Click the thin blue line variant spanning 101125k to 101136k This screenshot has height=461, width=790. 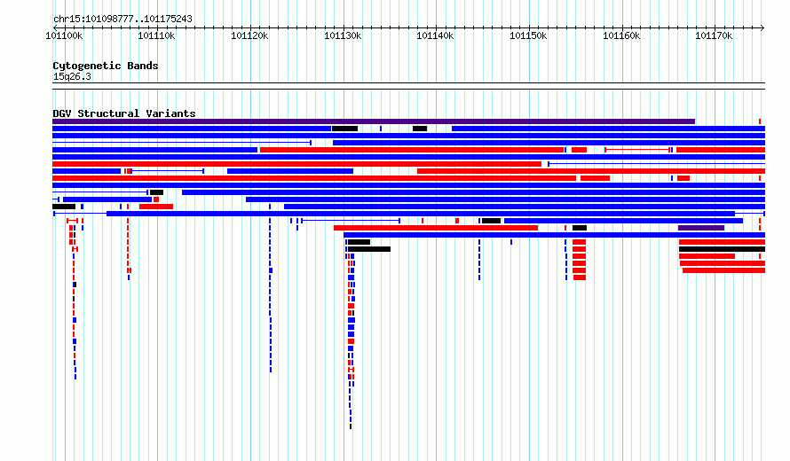coord(351,221)
